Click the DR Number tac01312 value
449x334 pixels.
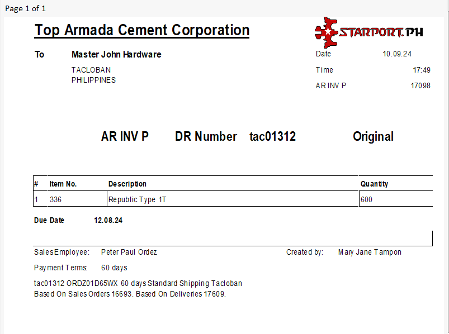[x=272, y=136]
